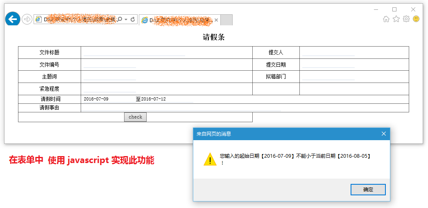Click the smiley feedback icon
Screen dimensions: 428x208
point(416,19)
